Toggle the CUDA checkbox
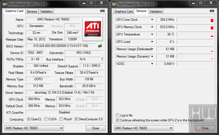219x135 pixels. click(x=46, y=119)
